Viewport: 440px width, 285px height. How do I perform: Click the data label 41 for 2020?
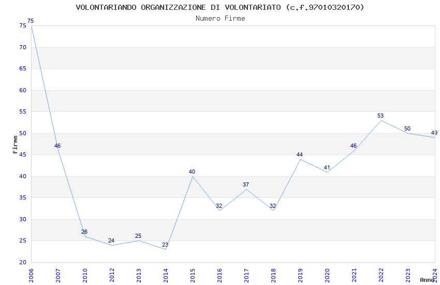pyautogui.click(x=327, y=167)
